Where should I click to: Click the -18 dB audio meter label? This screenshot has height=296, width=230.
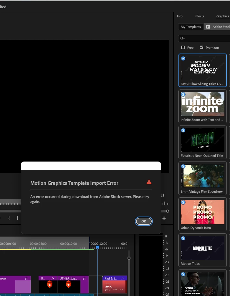167,275
